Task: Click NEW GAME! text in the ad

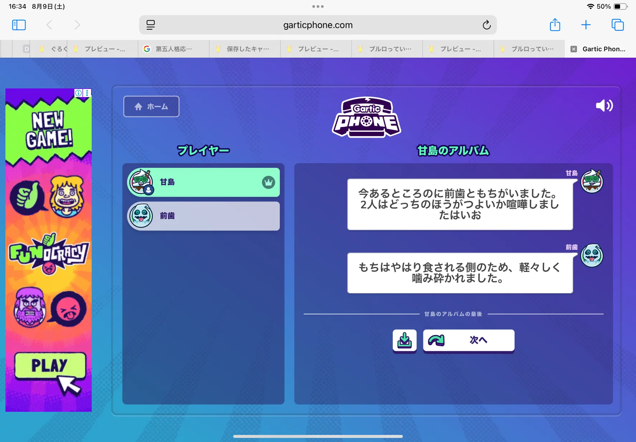Action: point(49,130)
